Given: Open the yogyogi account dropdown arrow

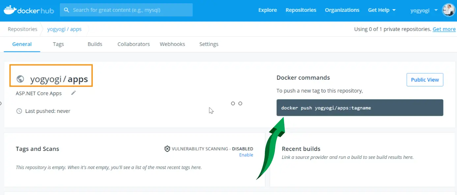Looking at the screenshot, I should (436, 10).
